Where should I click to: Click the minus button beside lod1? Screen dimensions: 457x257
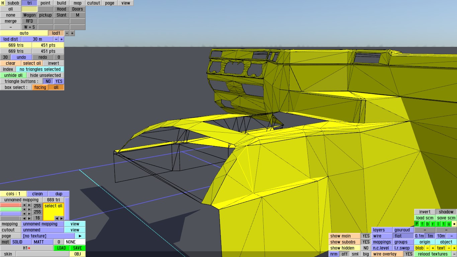67,33
